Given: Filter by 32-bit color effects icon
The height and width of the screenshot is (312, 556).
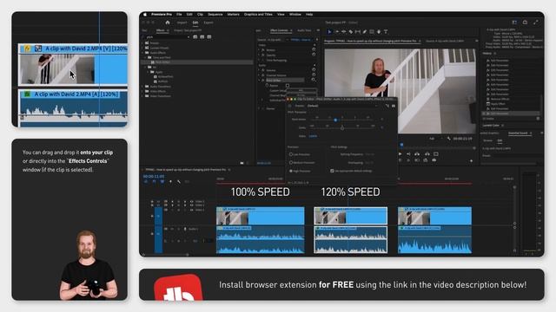Looking at the screenshot, I should click(202, 36).
